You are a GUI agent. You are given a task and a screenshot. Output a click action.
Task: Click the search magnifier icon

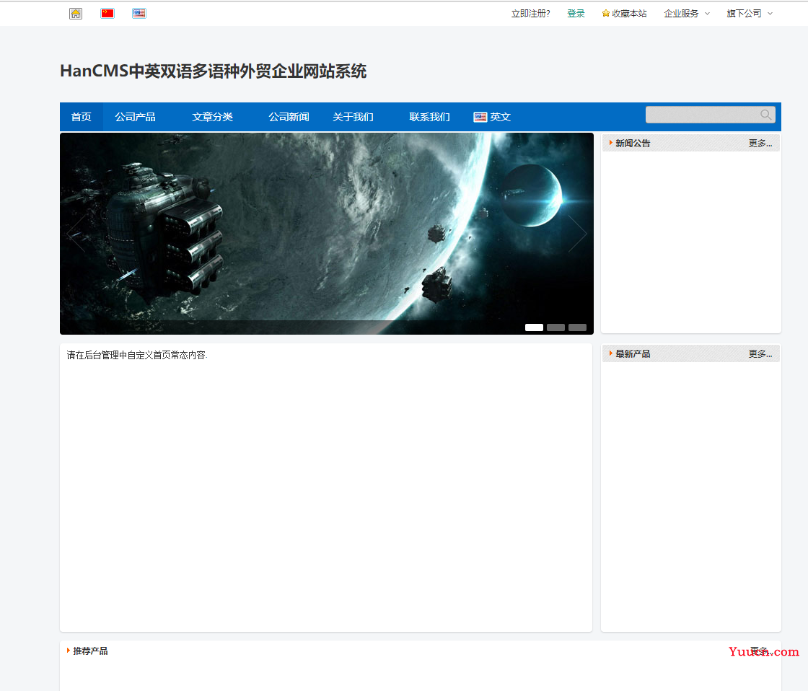(765, 115)
